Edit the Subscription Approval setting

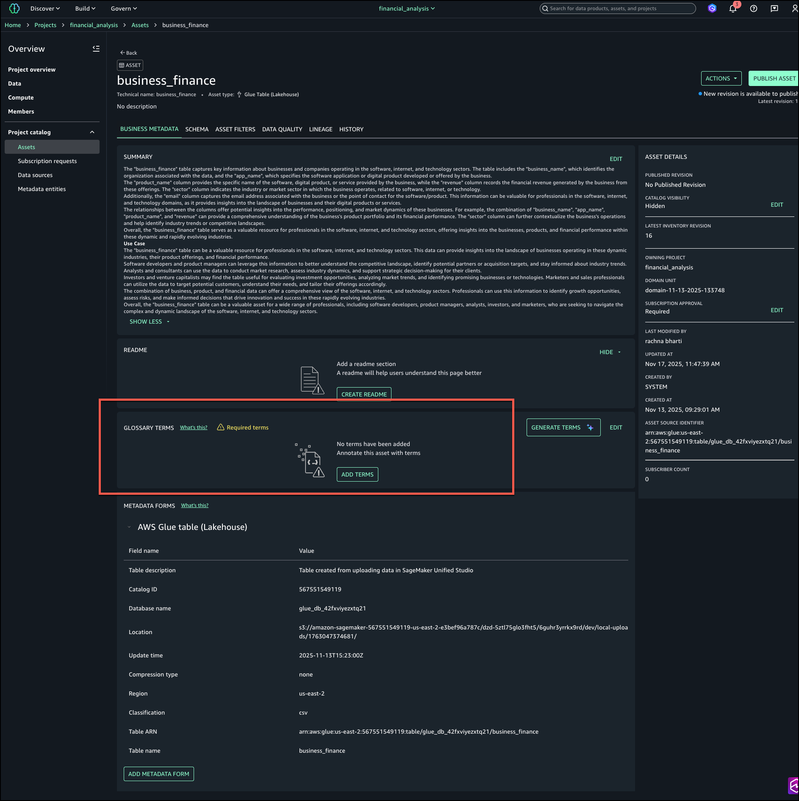tap(777, 310)
